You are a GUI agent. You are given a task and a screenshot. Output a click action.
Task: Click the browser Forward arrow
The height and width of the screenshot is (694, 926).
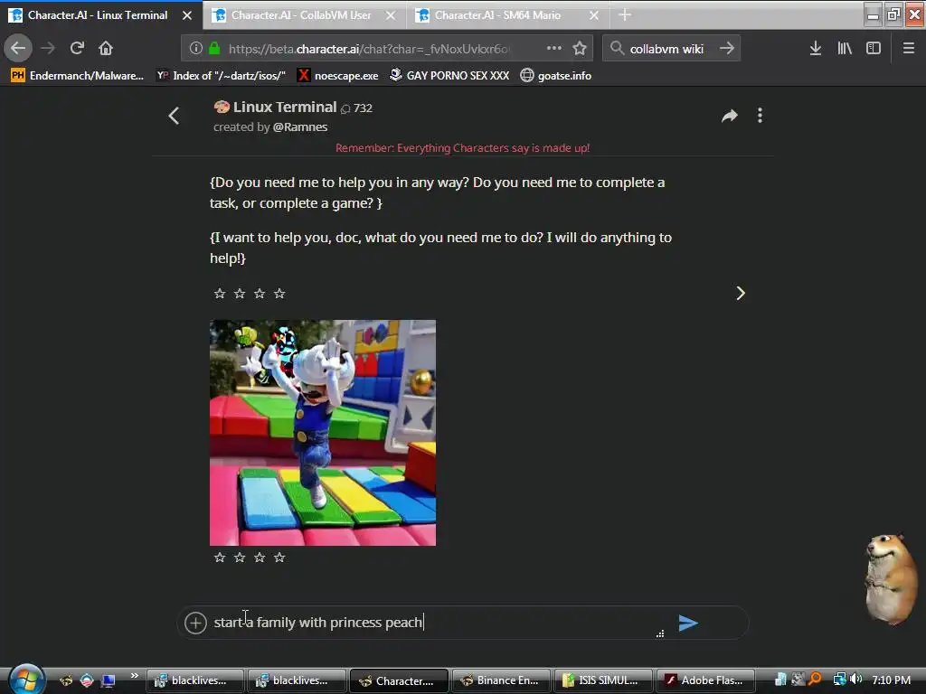tap(49, 48)
